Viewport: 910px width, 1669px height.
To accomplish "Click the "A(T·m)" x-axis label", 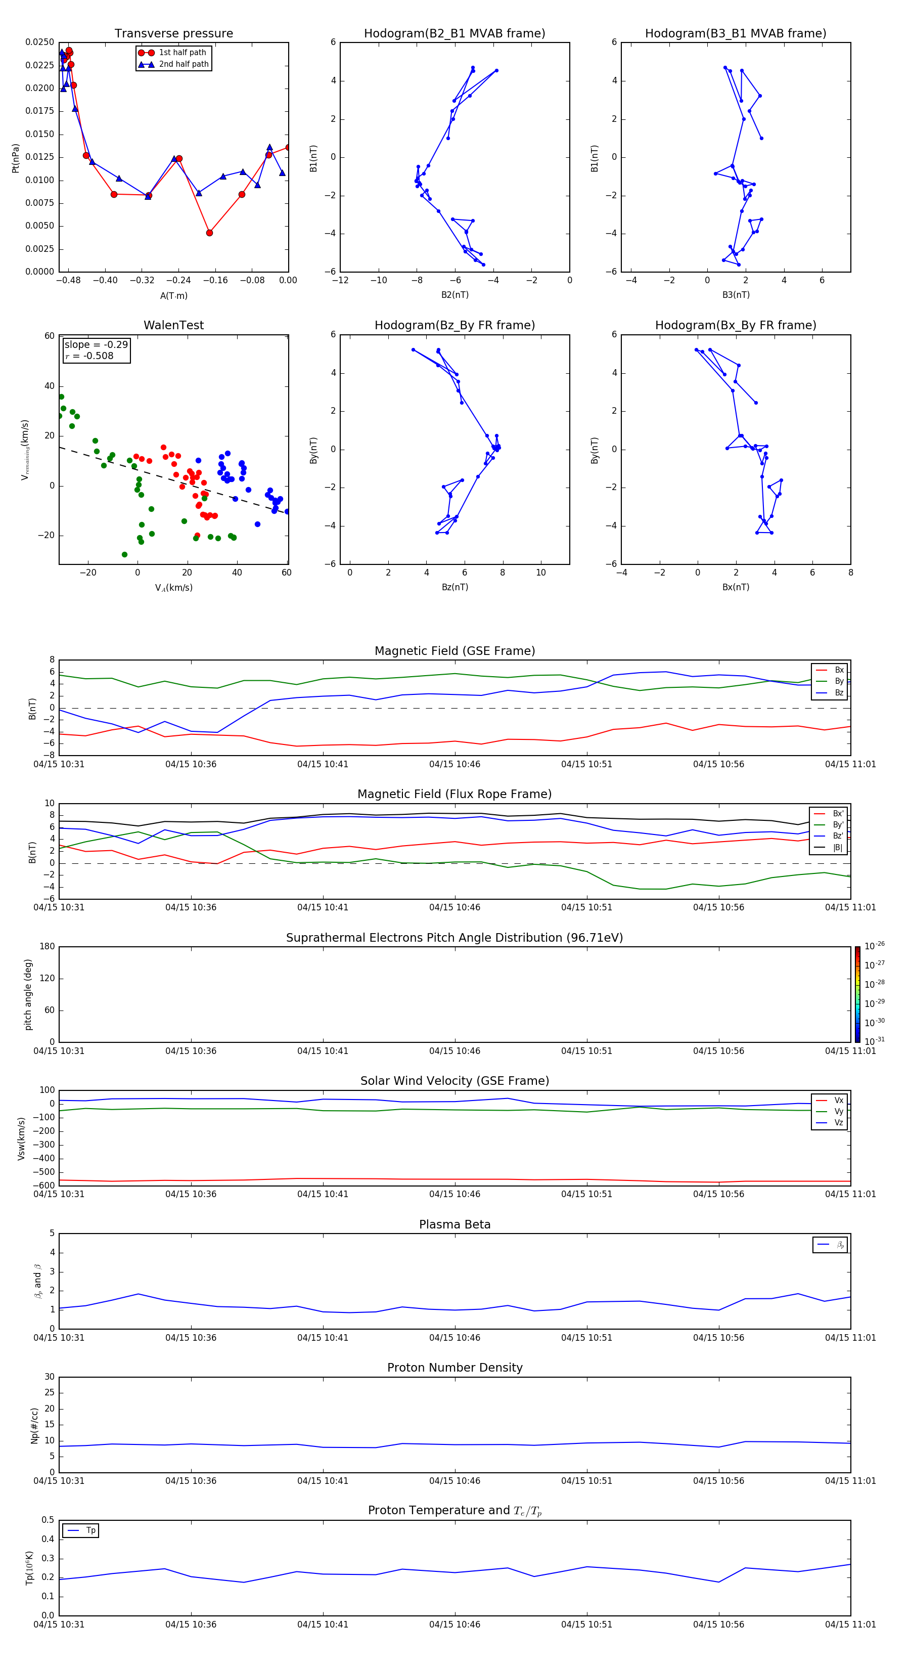I will coord(173,295).
